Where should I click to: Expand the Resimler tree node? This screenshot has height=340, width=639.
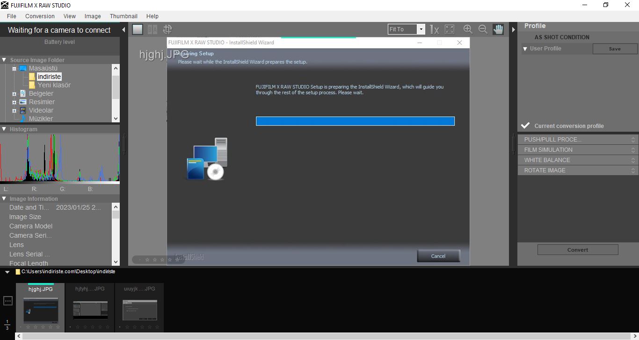coord(14,102)
